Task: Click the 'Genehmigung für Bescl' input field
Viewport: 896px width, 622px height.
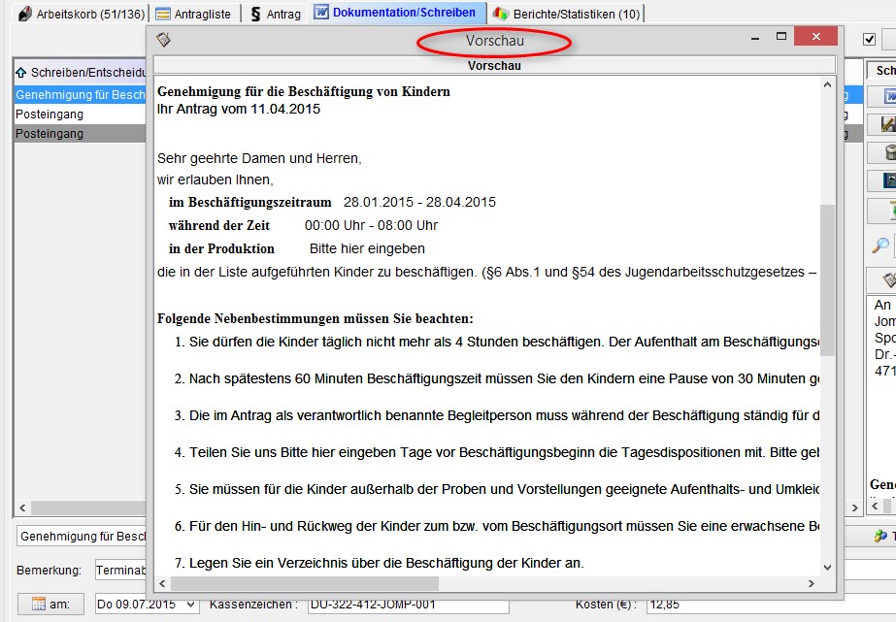Action: coord(82,537)
